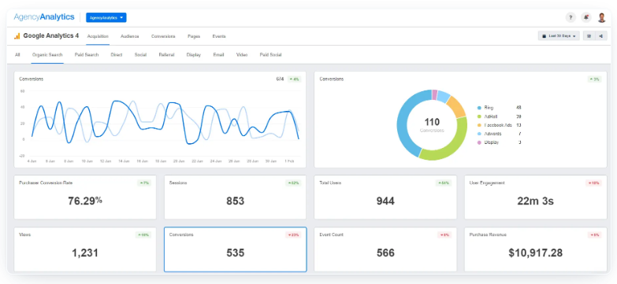Click the Total Users percent change badge
617x284 pixels.
click(444, 183)
